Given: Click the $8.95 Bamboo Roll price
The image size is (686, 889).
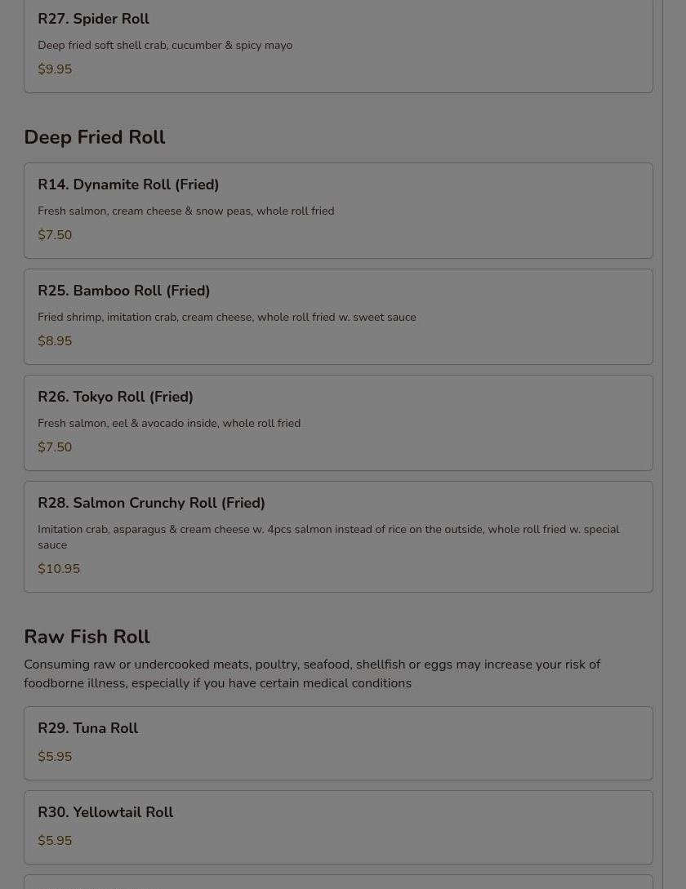Looking at the screenshot, I should tap(55, 340).
